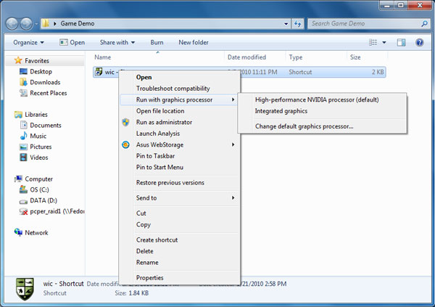Open Properties from context menu
Viewport: 435px width, 307px height.
pos(179,277)
